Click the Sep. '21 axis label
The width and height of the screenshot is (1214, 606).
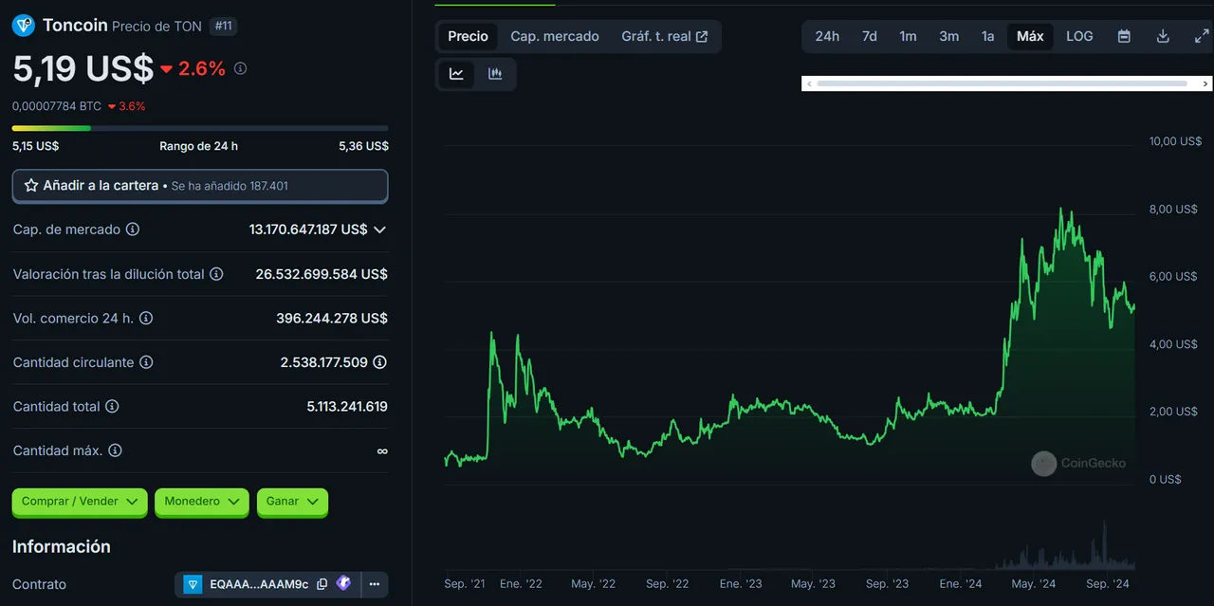coord(465,584)
